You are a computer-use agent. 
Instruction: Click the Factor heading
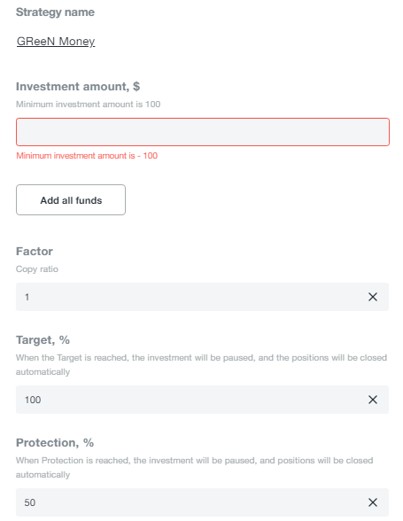coord(35,252)
